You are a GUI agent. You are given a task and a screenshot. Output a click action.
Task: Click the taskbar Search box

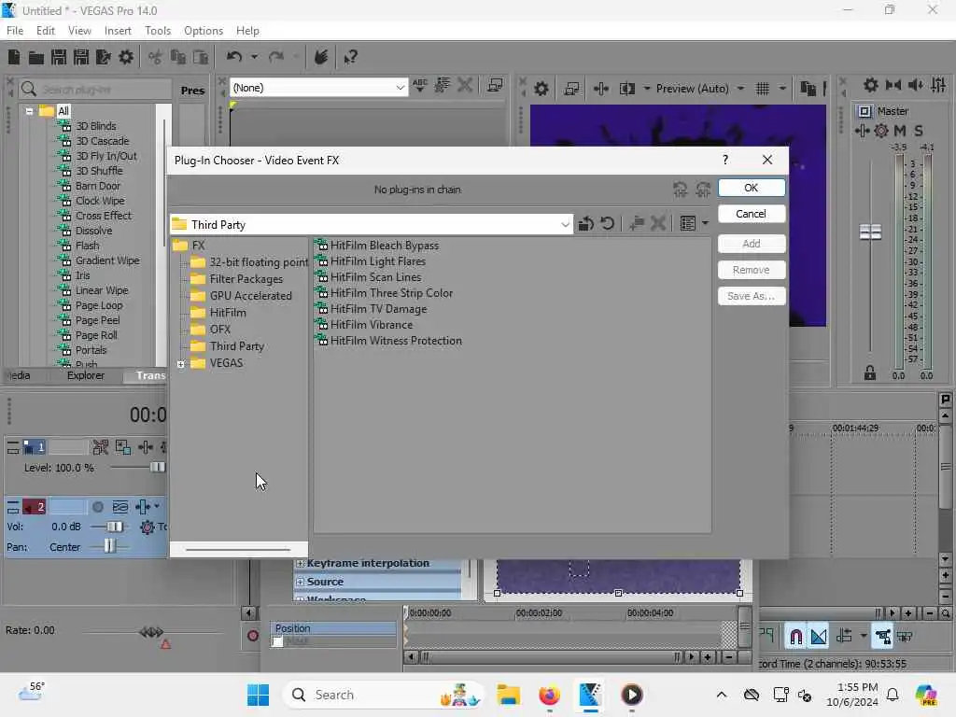[383, 695]
